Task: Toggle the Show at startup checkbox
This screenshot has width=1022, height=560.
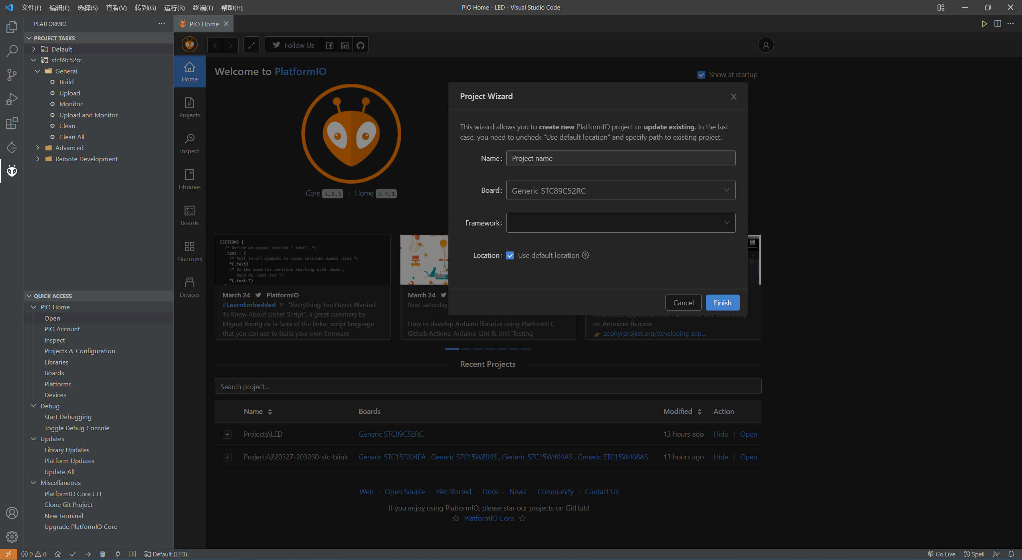Action: (x=701, y=75)
